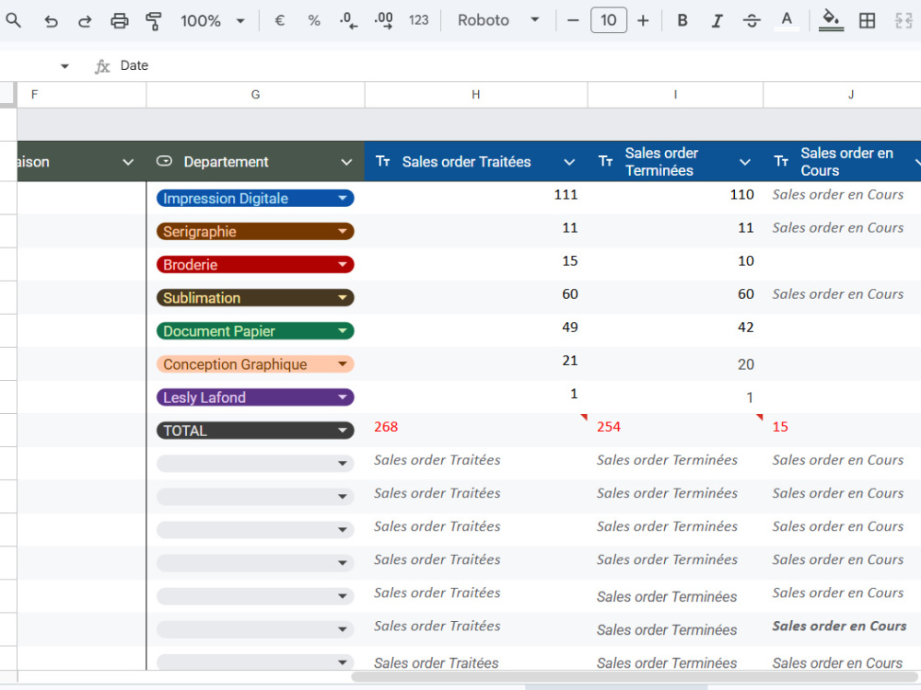Screen dimensions: 921x690
Task: Toggle bold formatting
Action: point(682,20)
